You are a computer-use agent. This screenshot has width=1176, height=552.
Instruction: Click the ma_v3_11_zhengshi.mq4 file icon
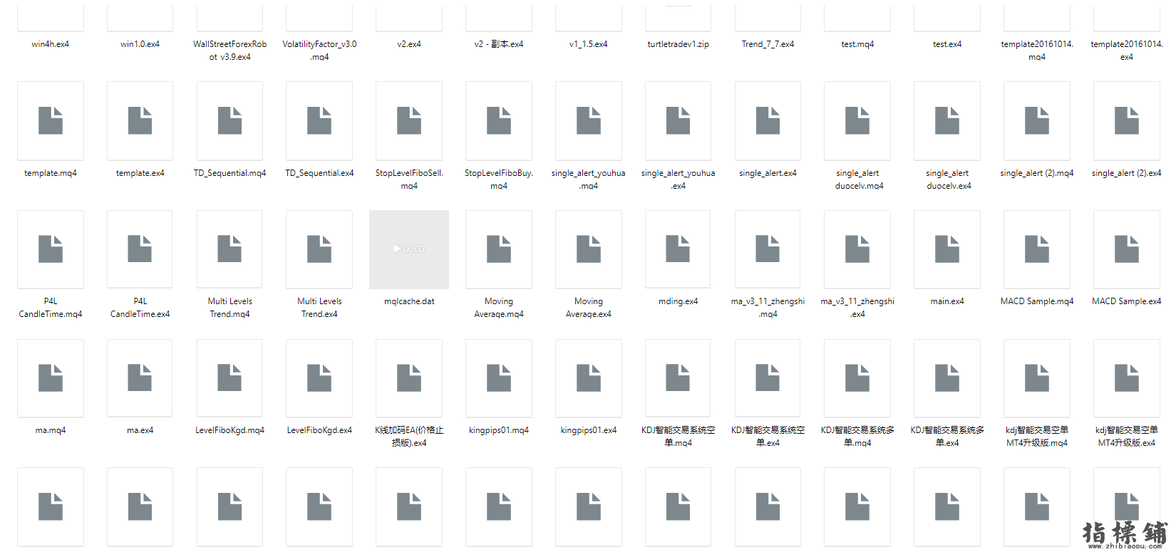(x=768, y=249)
